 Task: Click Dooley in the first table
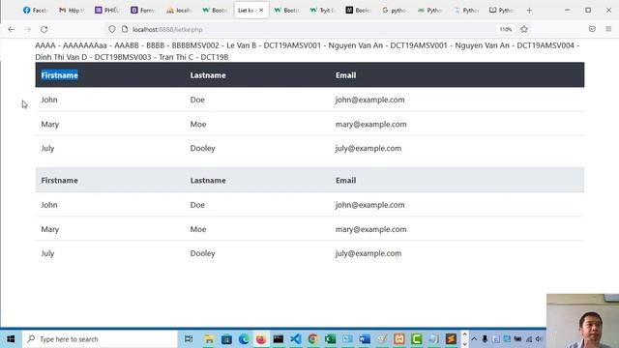point(202,148)
